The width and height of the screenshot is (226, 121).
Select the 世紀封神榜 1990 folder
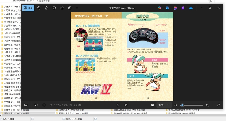tap(11, 37)
